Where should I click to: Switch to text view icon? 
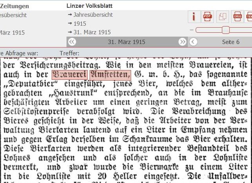click(248, 17)
